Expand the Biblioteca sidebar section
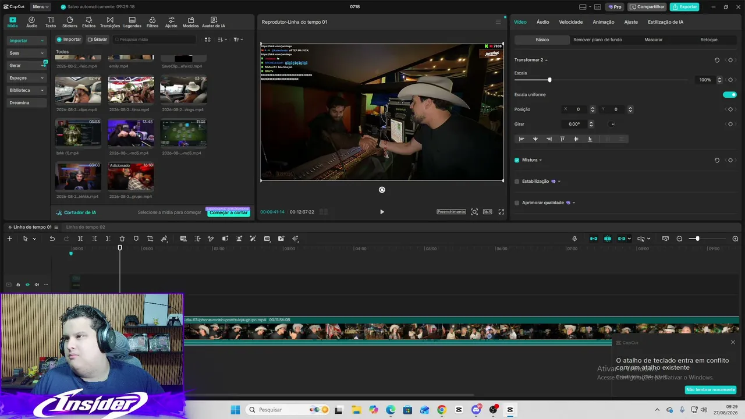 [x=26, y=90]
